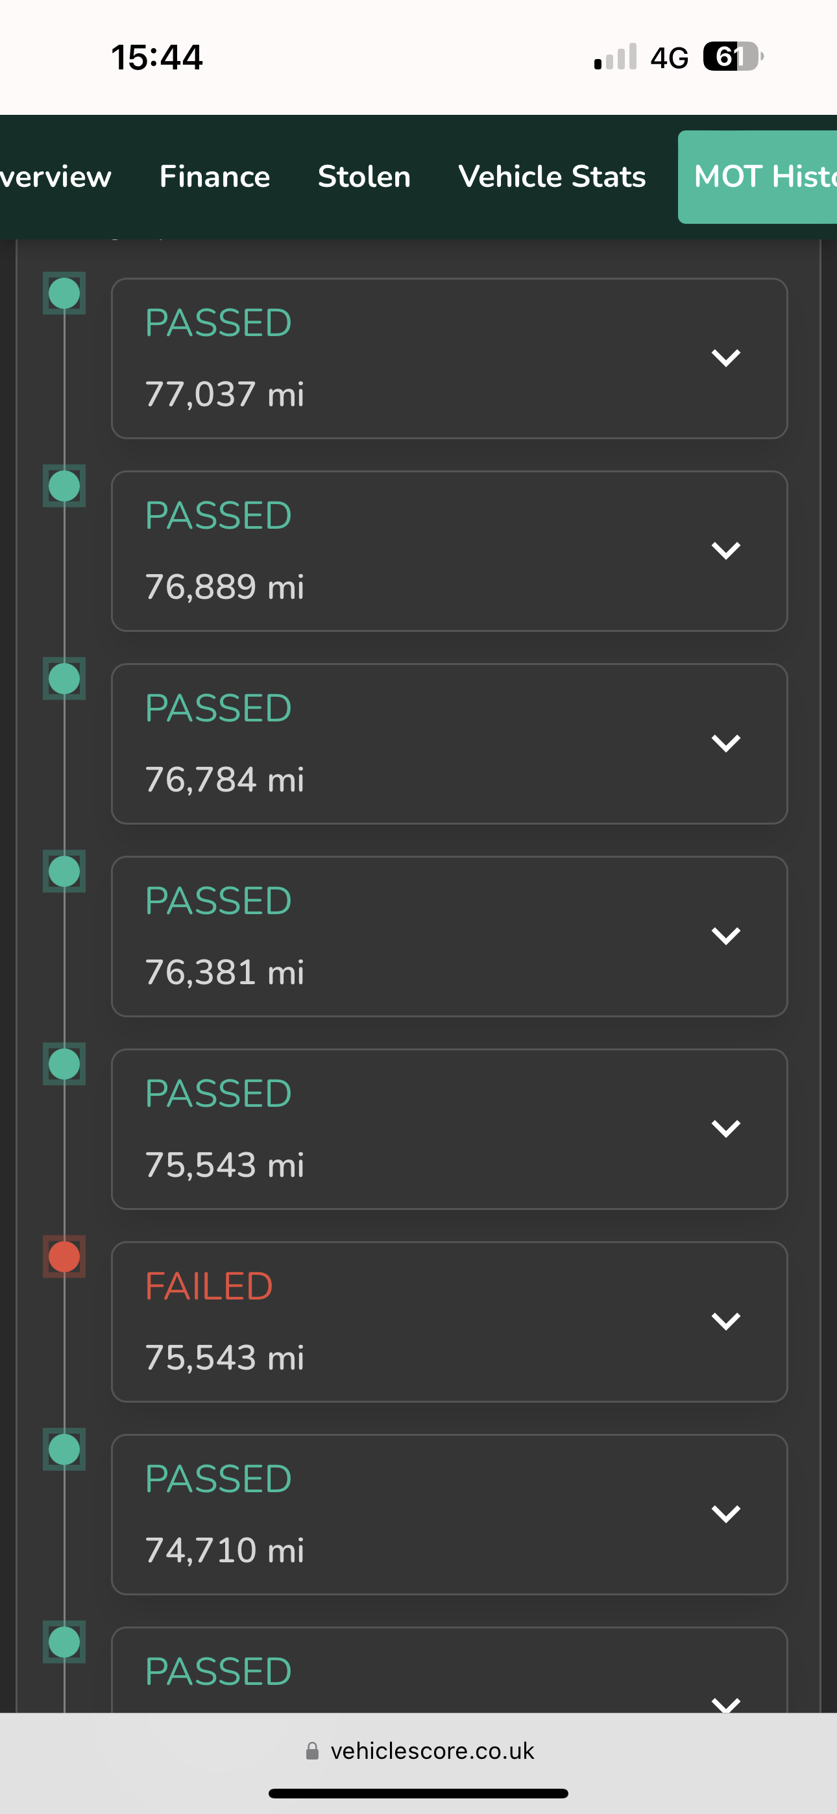
Task: Expand the 77,037 mi passed entry chevron
Action: click(x=725, y=357)
